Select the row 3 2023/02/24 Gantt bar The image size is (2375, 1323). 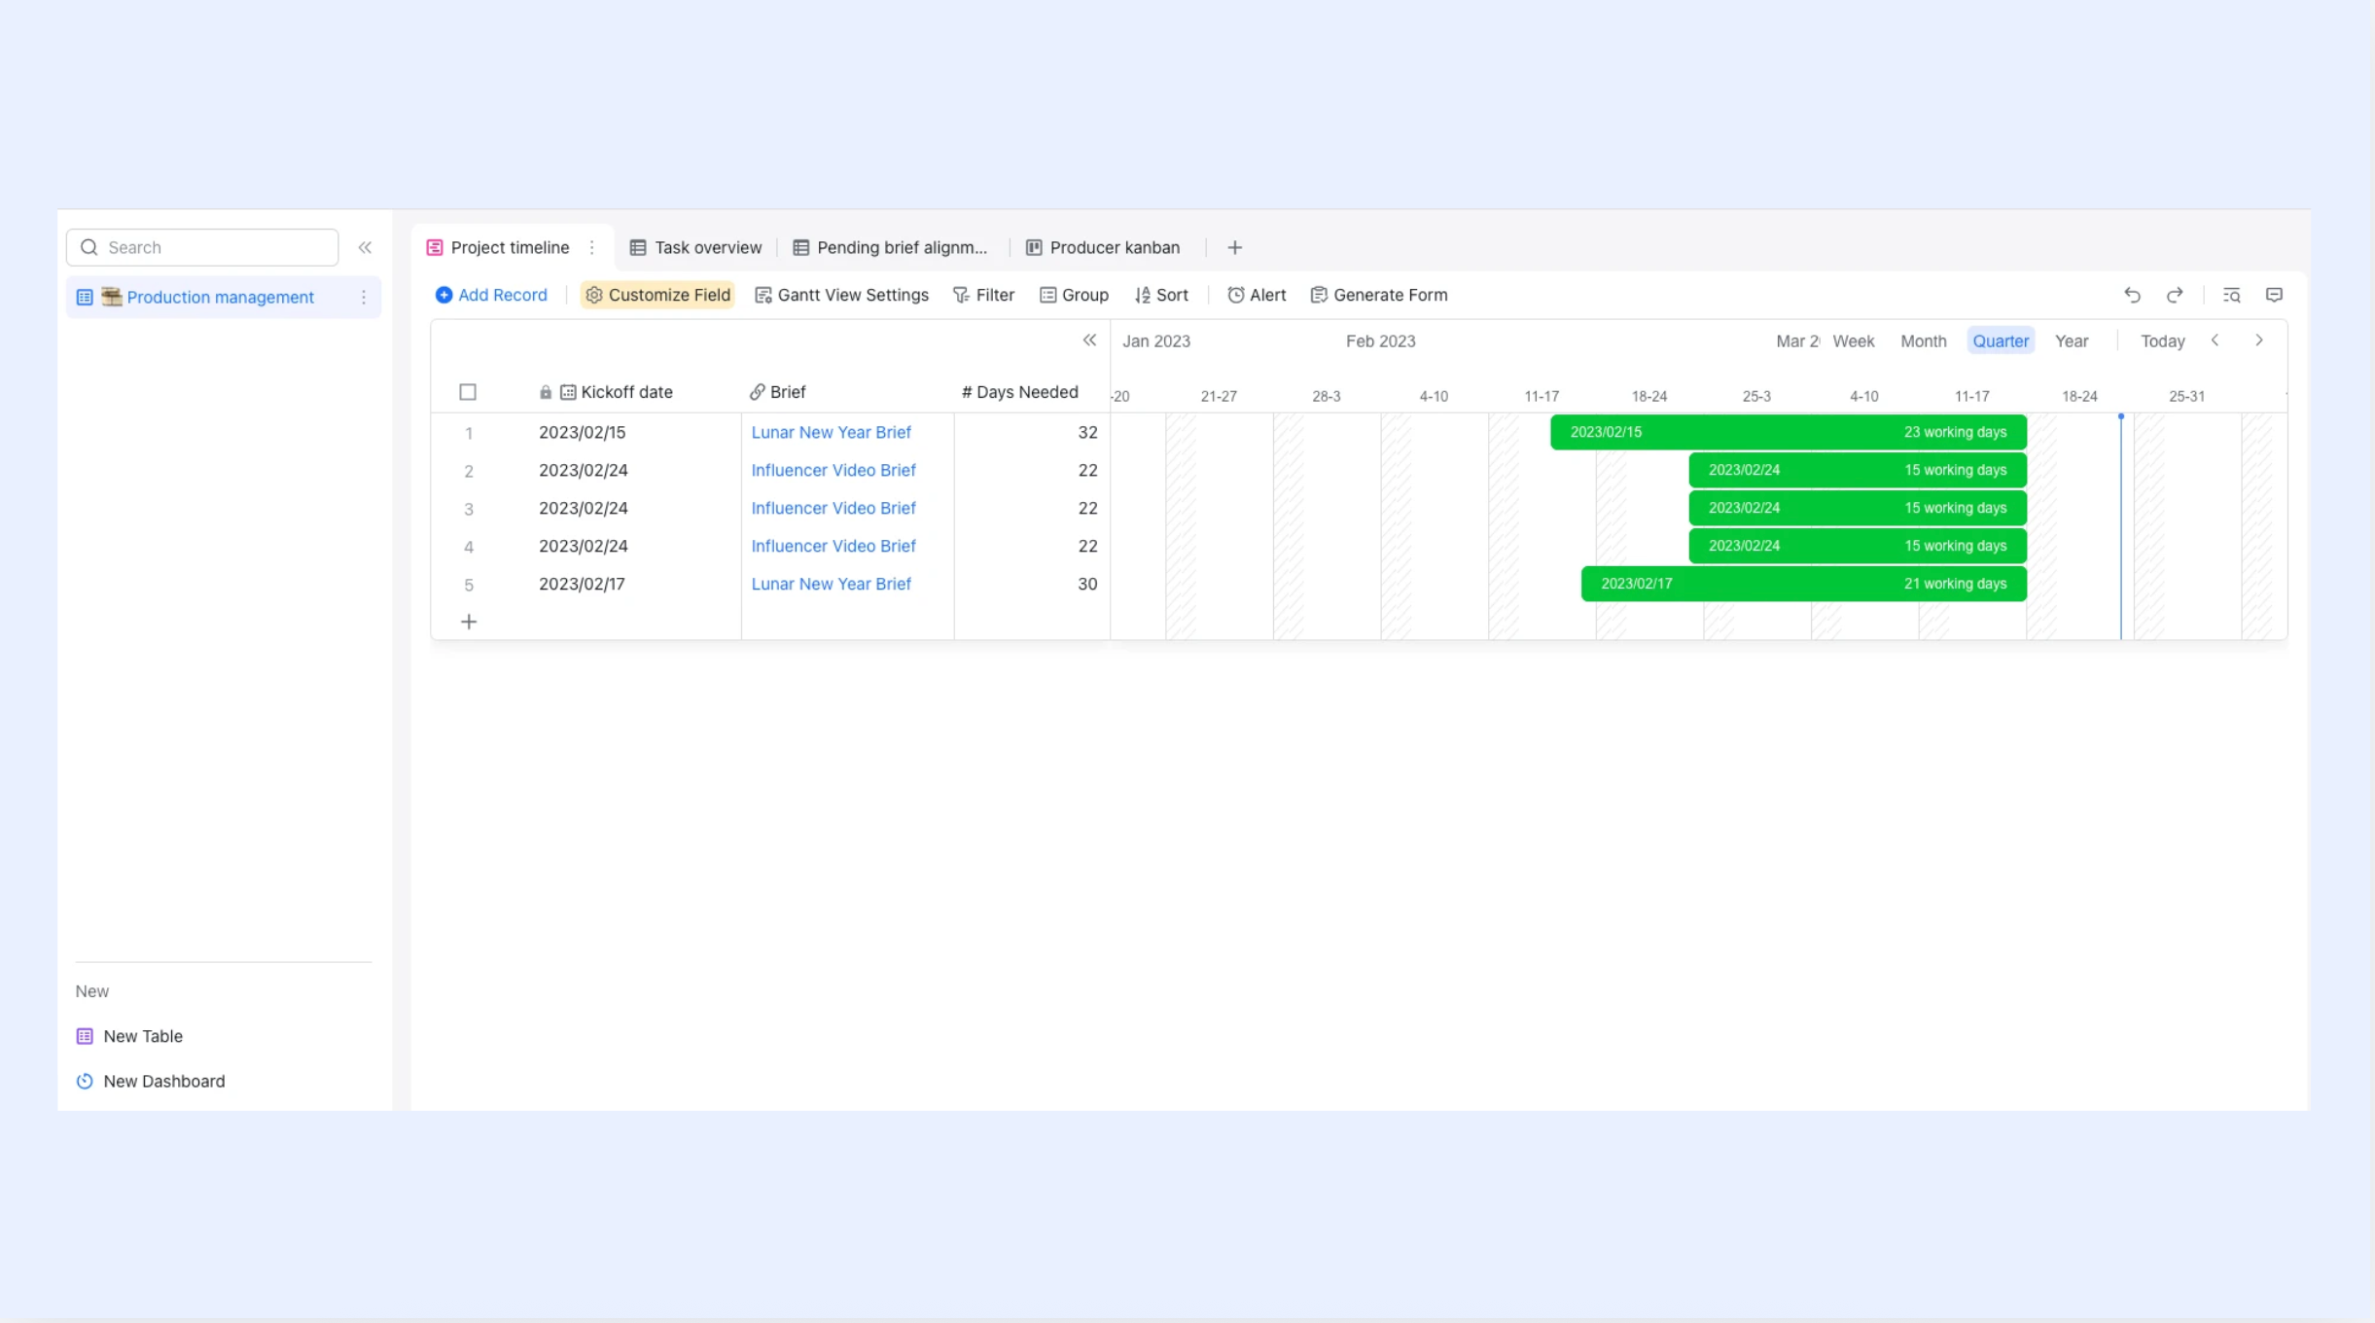tap(1857, 508)
